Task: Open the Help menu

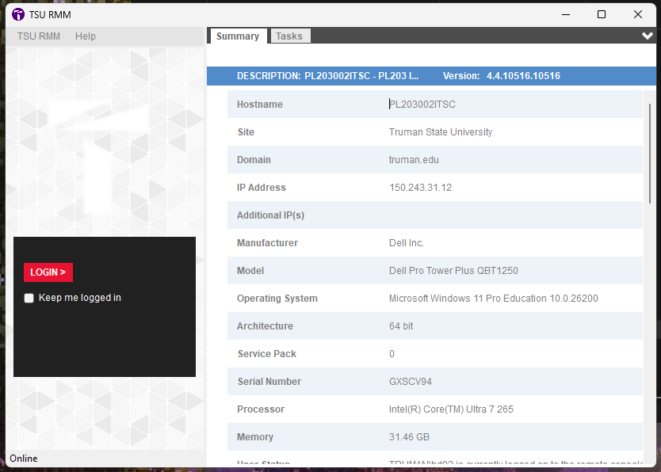Action: 86,36
